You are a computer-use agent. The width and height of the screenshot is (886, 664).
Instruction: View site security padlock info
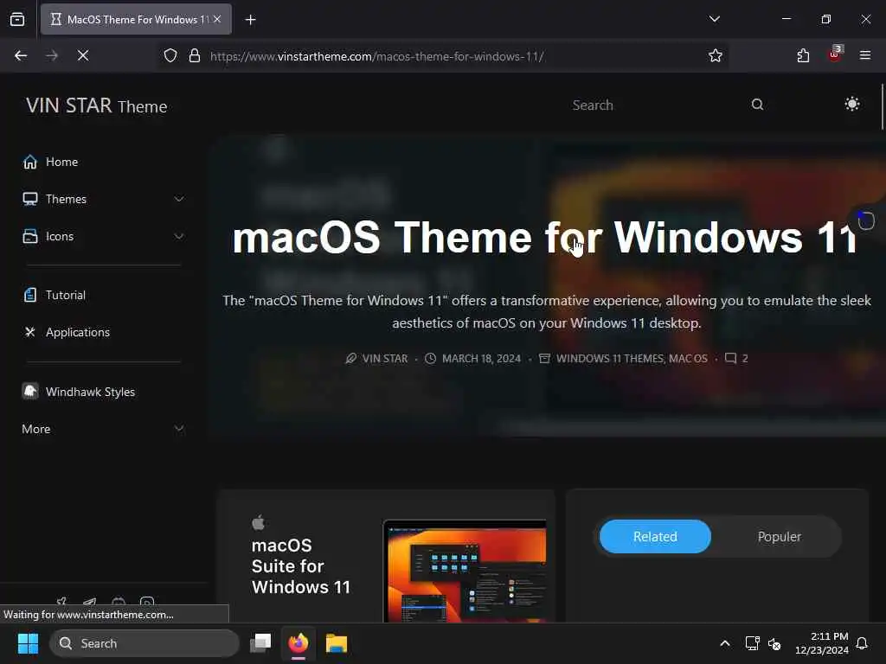[x=195, y=56]
